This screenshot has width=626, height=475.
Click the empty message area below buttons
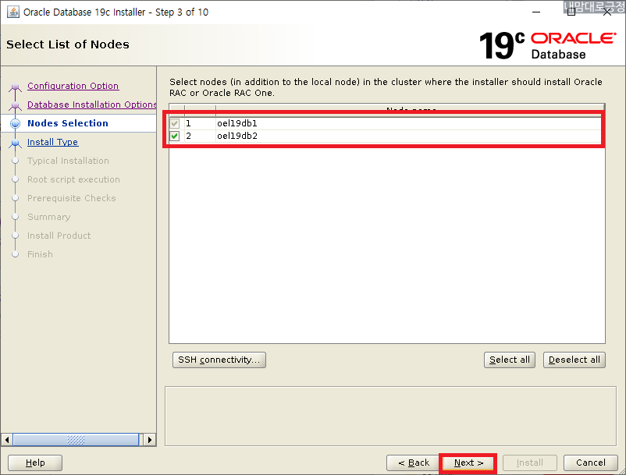[x=390, y=416]
